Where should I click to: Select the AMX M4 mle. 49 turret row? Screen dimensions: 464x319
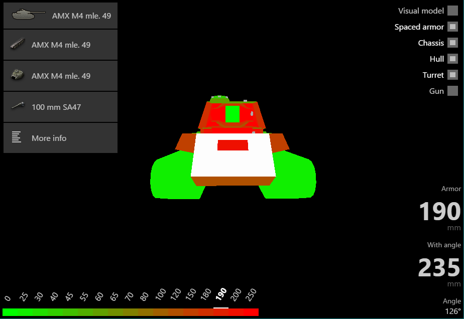(60, 76)
